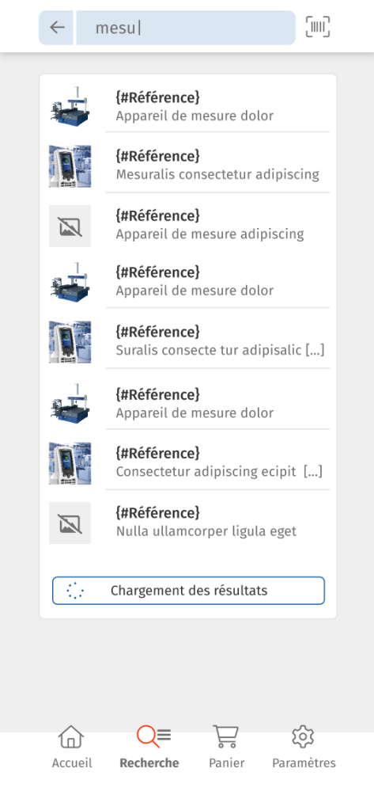Tap the first result's blue machine thumbnail
Image resolution: width=374 pixels, height=791 pixels.
click(x=70, y=106)
